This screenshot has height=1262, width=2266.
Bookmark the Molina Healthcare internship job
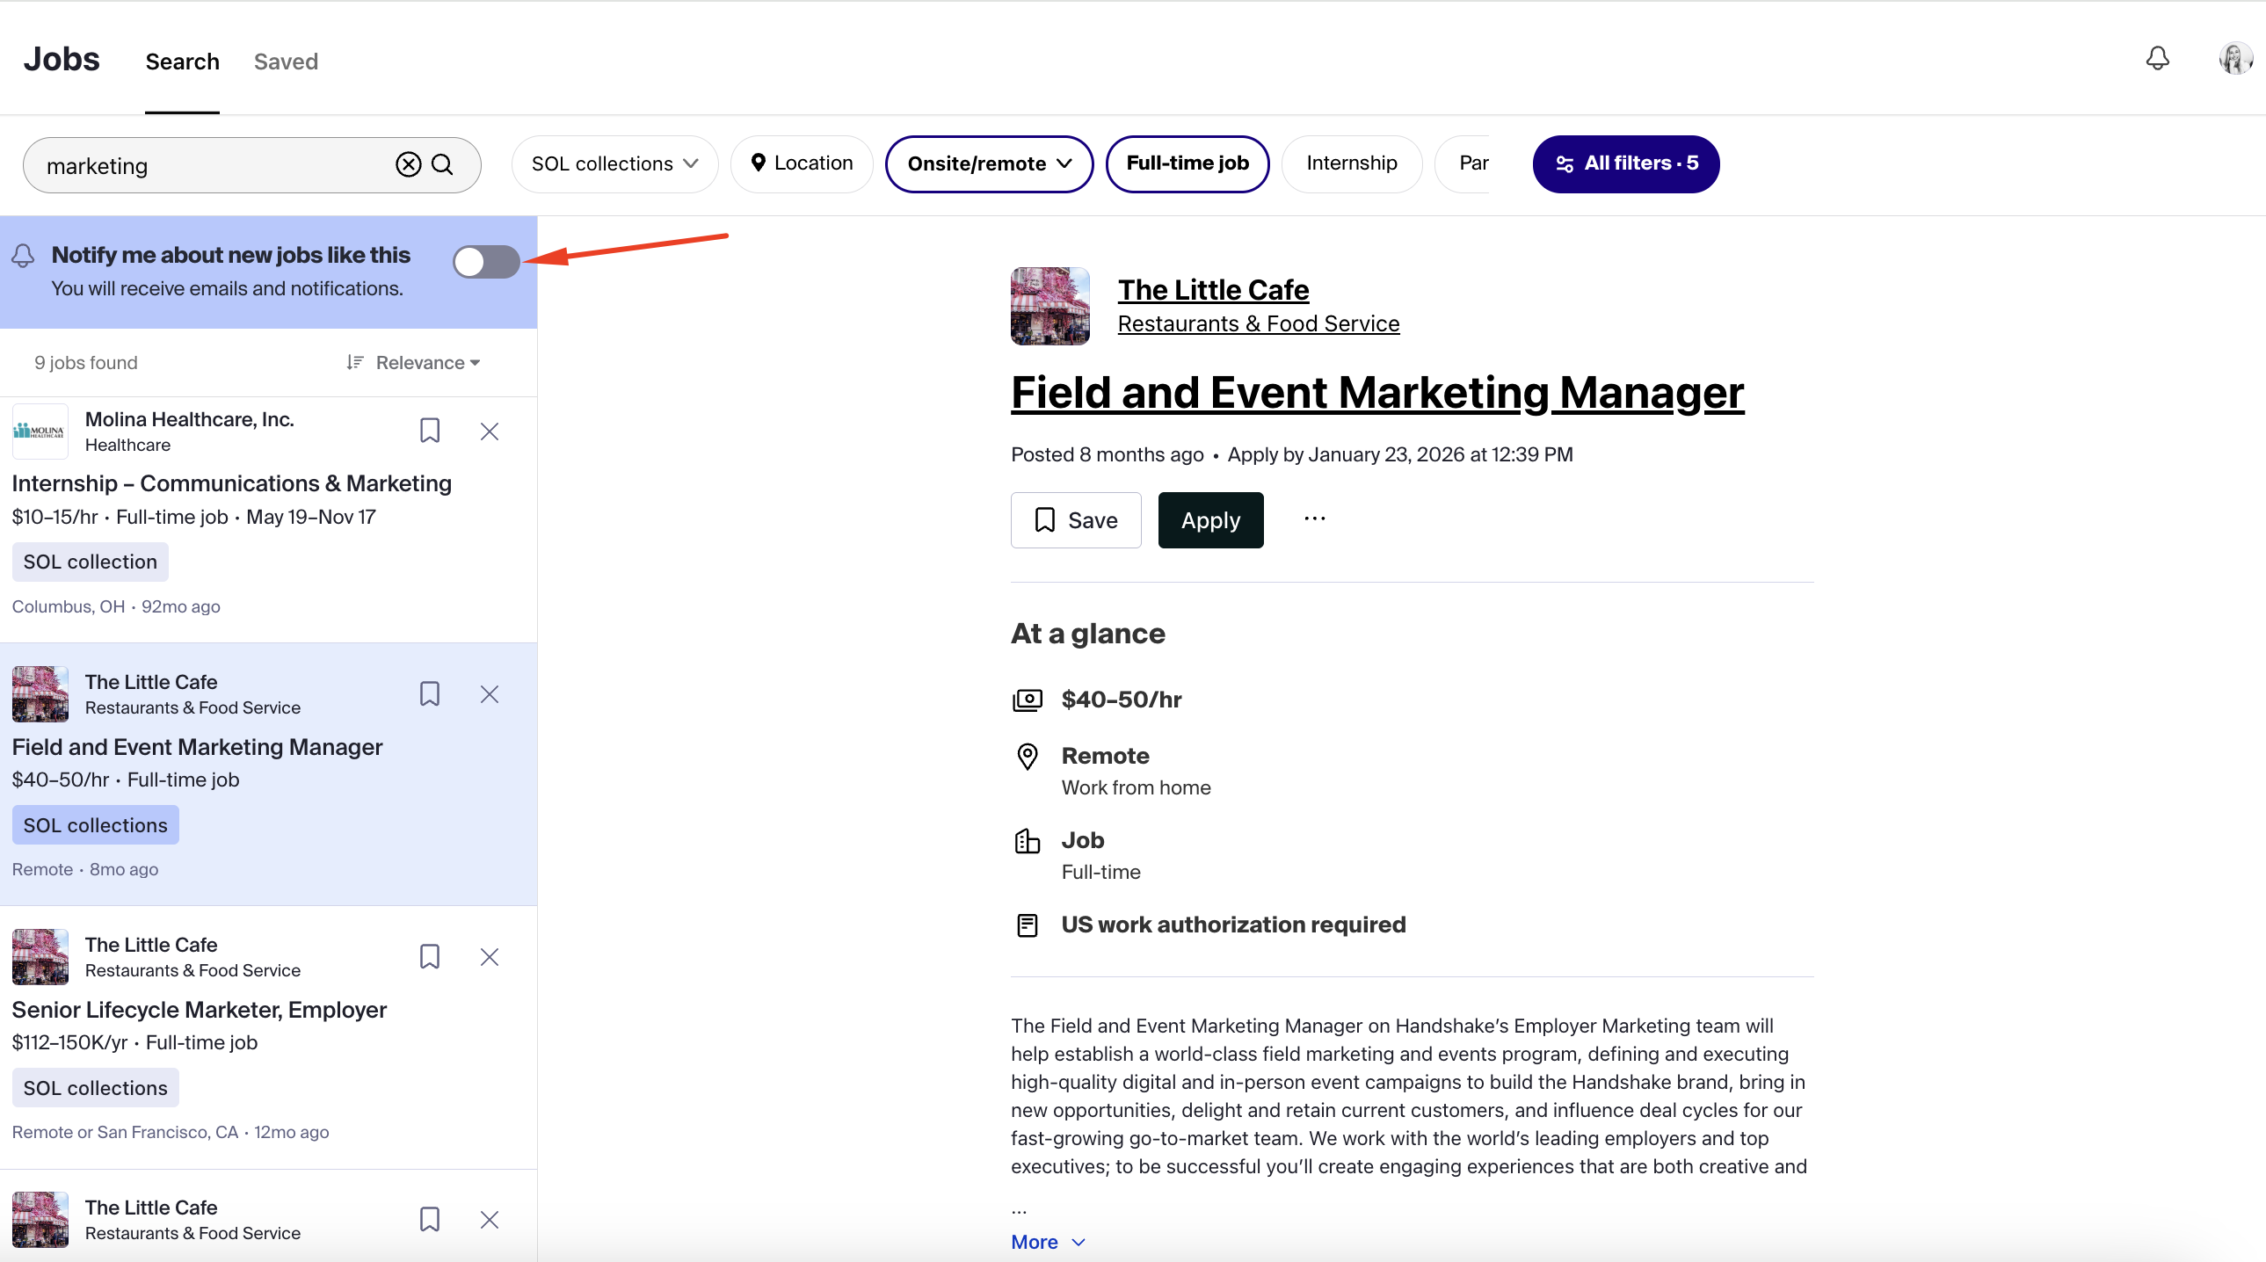coord(429,431)
